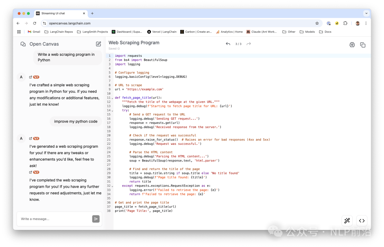Open external link icon on second reply
The height and width of the screenshot is (247, 384).
tap(31, 138)
